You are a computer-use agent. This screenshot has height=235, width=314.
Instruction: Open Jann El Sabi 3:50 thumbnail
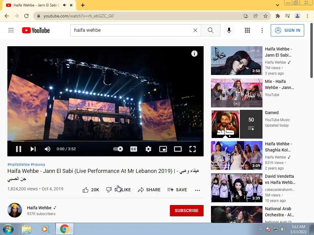236,61
